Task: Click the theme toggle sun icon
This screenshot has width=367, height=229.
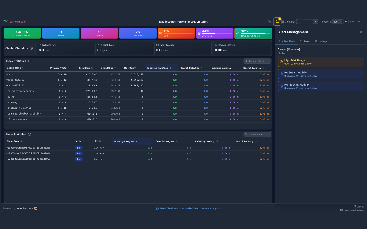Action: click(x=346, y=21)
